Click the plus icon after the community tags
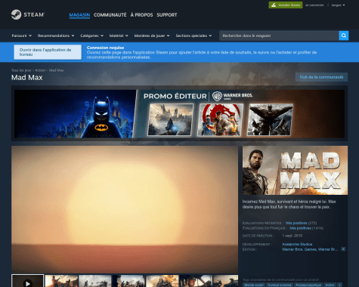The height and width of the screenshot is (287, 359). tap(339, 285)
